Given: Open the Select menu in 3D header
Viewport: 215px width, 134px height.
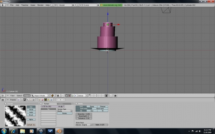Looking at the screenshot, I should tap(19, 95).
